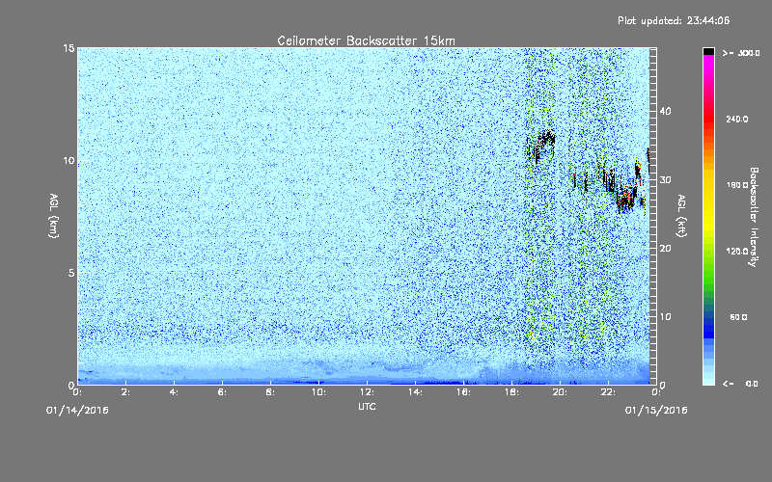Click the '14:' hour tick label
The width and height of the screenshot is (772, 482).
point(415,392)
